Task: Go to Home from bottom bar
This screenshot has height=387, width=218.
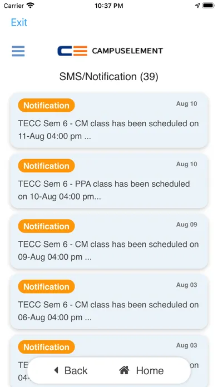Action: [x=141, y=370]
